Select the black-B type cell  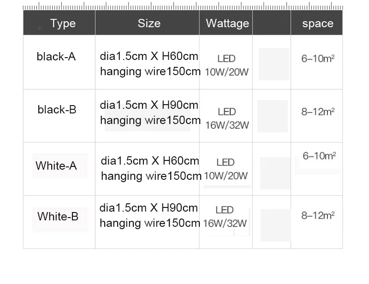click(57, 109)
